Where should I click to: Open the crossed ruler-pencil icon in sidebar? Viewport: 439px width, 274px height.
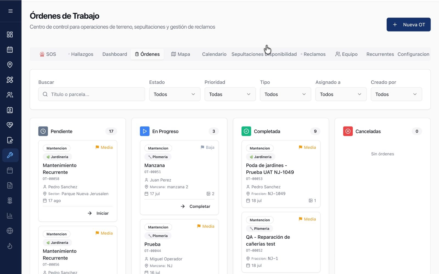click(x=10, y=80)
